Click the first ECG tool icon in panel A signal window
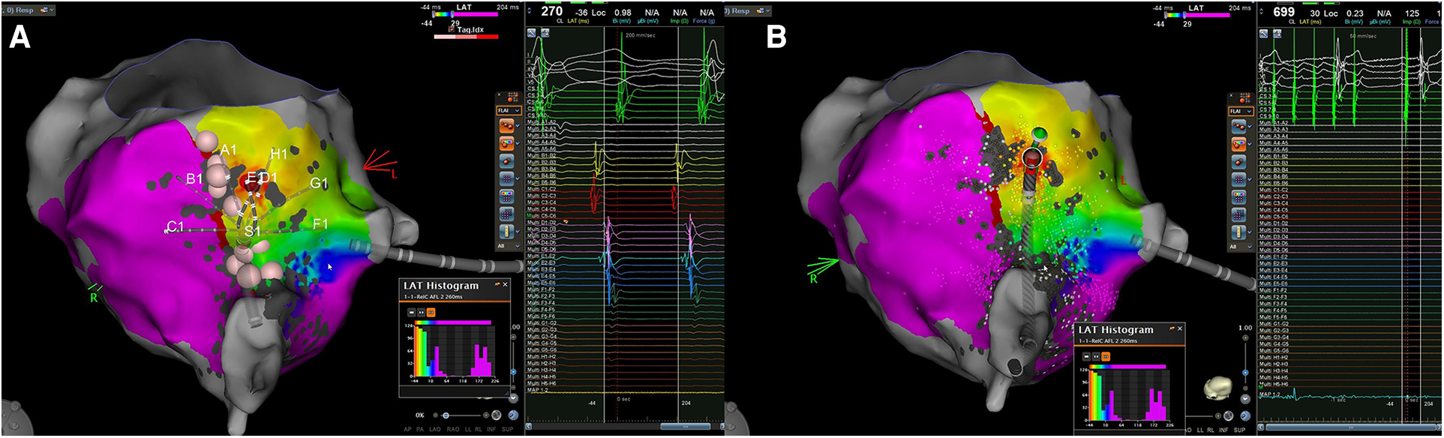The image size is (1444, 438). (x=532, y=33)
